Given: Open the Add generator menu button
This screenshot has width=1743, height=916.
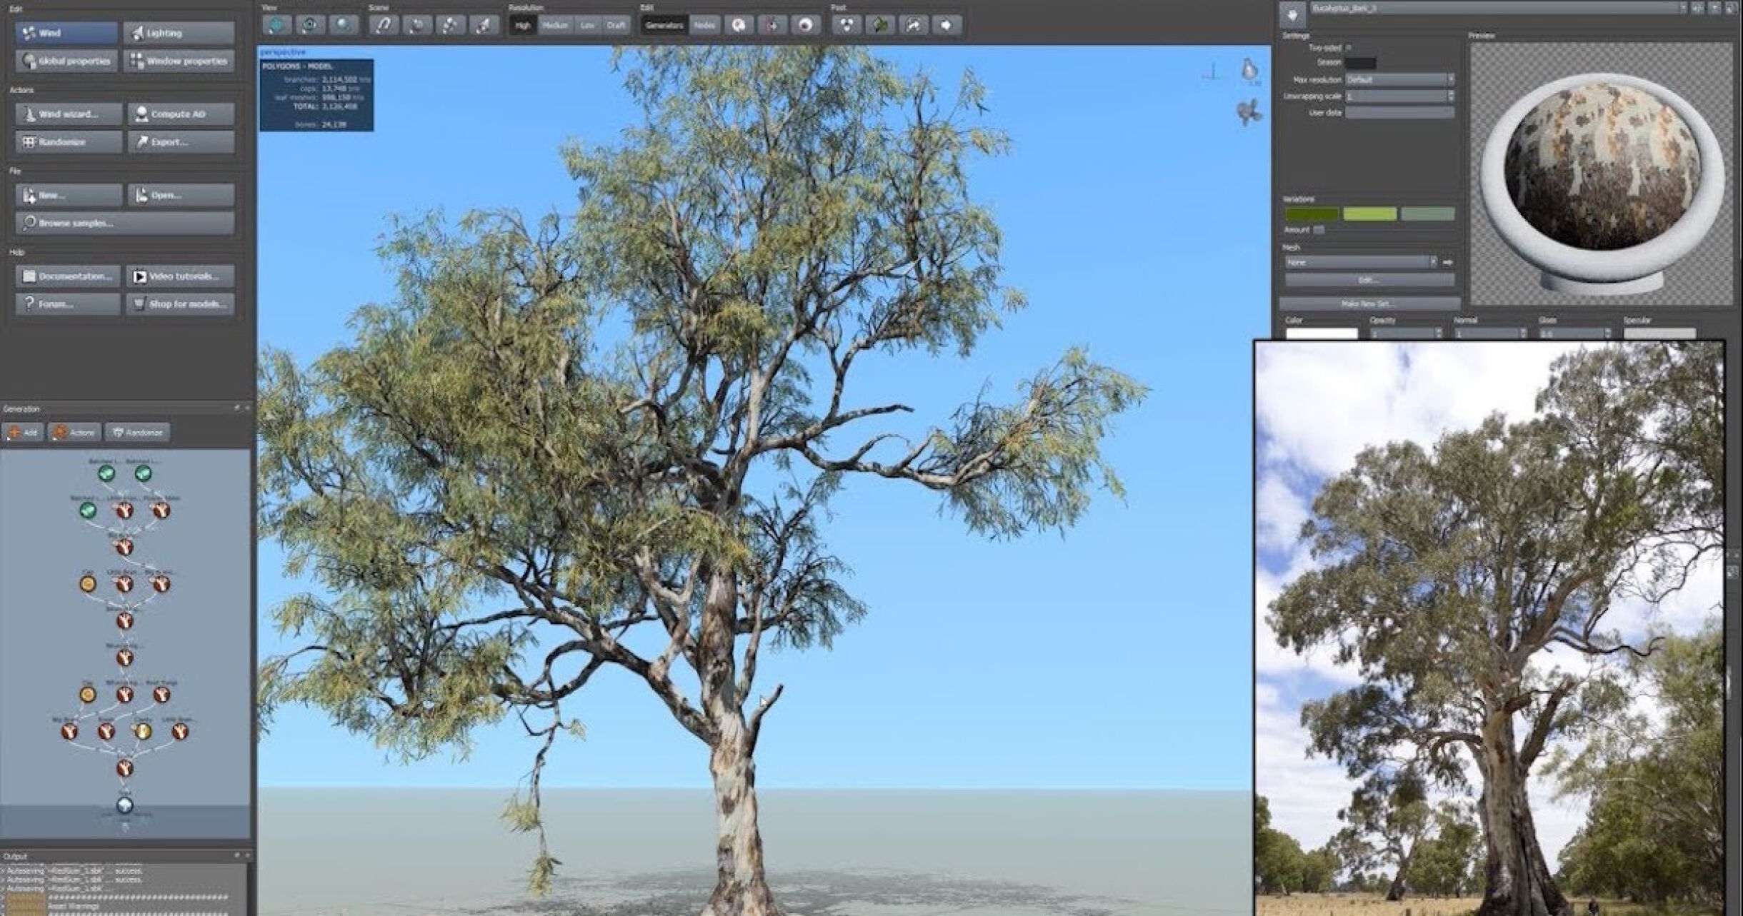Looking at the screenshot, I should 23,432.
